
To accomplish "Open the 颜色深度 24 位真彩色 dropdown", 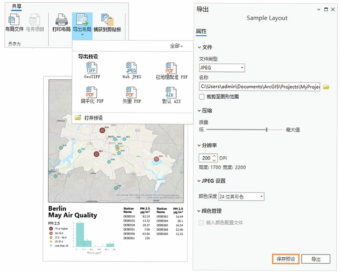I will (x=242, y=197).
